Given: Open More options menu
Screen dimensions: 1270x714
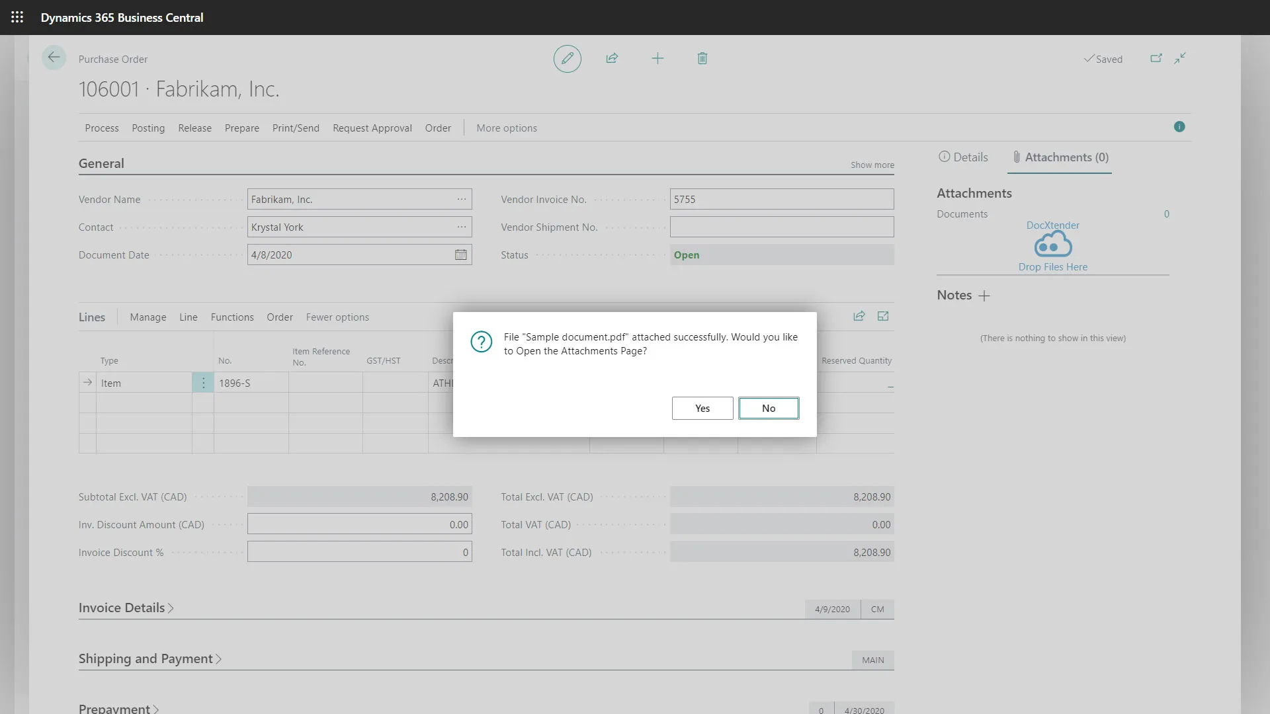Looking at the screenshot, I should [506, 128].
